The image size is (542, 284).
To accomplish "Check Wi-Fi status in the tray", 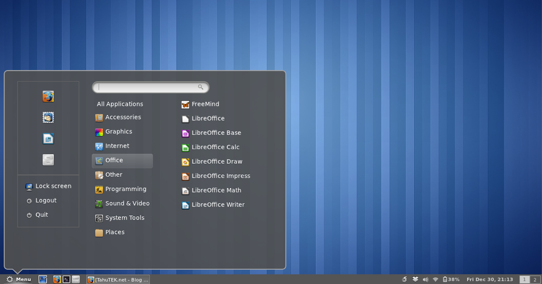I will [435, 279].
